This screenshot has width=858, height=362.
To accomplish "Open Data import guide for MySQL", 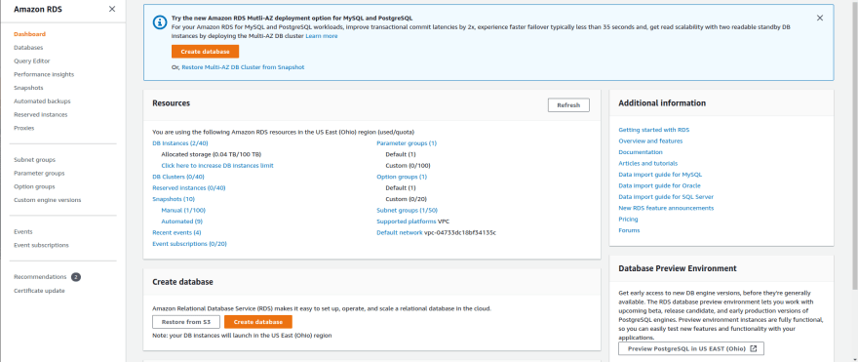I will click(660, 175).
